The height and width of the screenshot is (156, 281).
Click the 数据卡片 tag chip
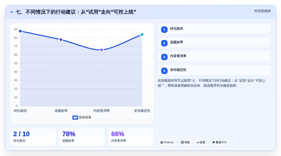coord(220,142)
